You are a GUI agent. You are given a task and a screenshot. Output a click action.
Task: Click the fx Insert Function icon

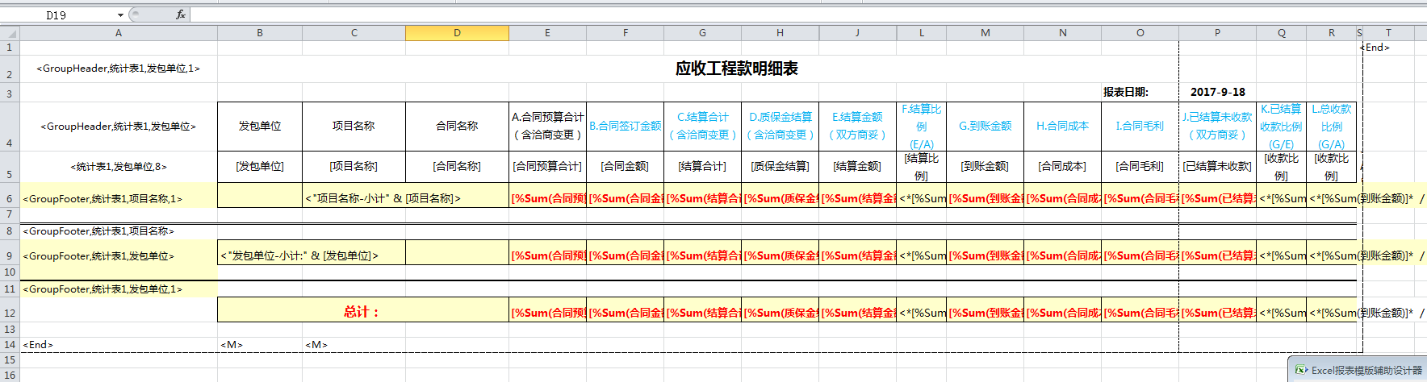click(180, 15)
